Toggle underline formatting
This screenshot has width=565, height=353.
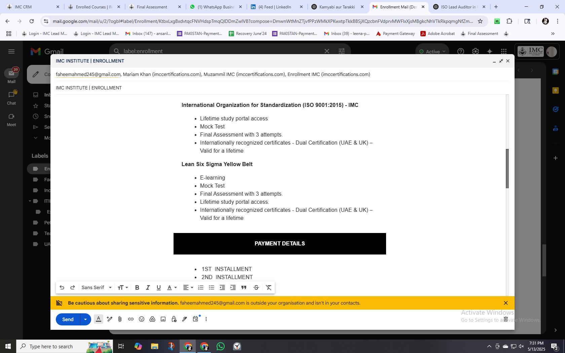point(158,287)
